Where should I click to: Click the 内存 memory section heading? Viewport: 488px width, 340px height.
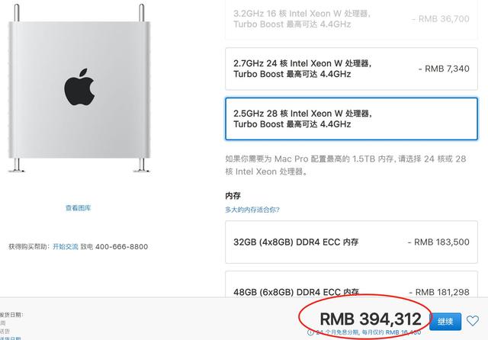point(233,196)
